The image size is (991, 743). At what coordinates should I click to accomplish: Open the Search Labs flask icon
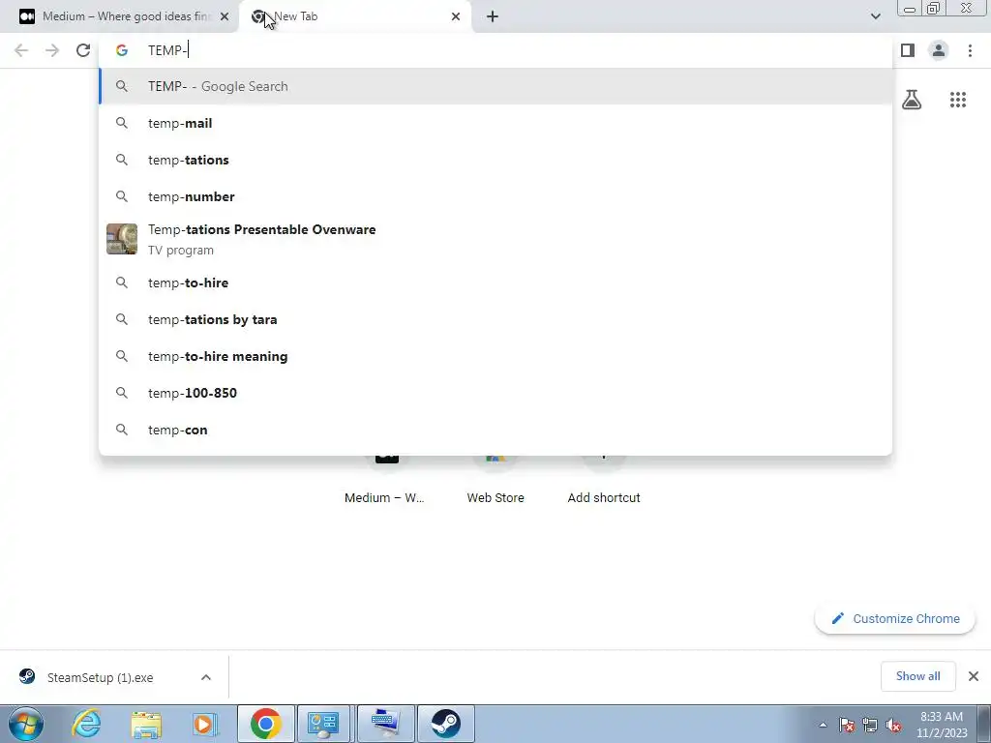coord(912,100)
